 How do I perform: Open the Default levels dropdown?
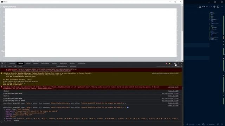[62, 66]
